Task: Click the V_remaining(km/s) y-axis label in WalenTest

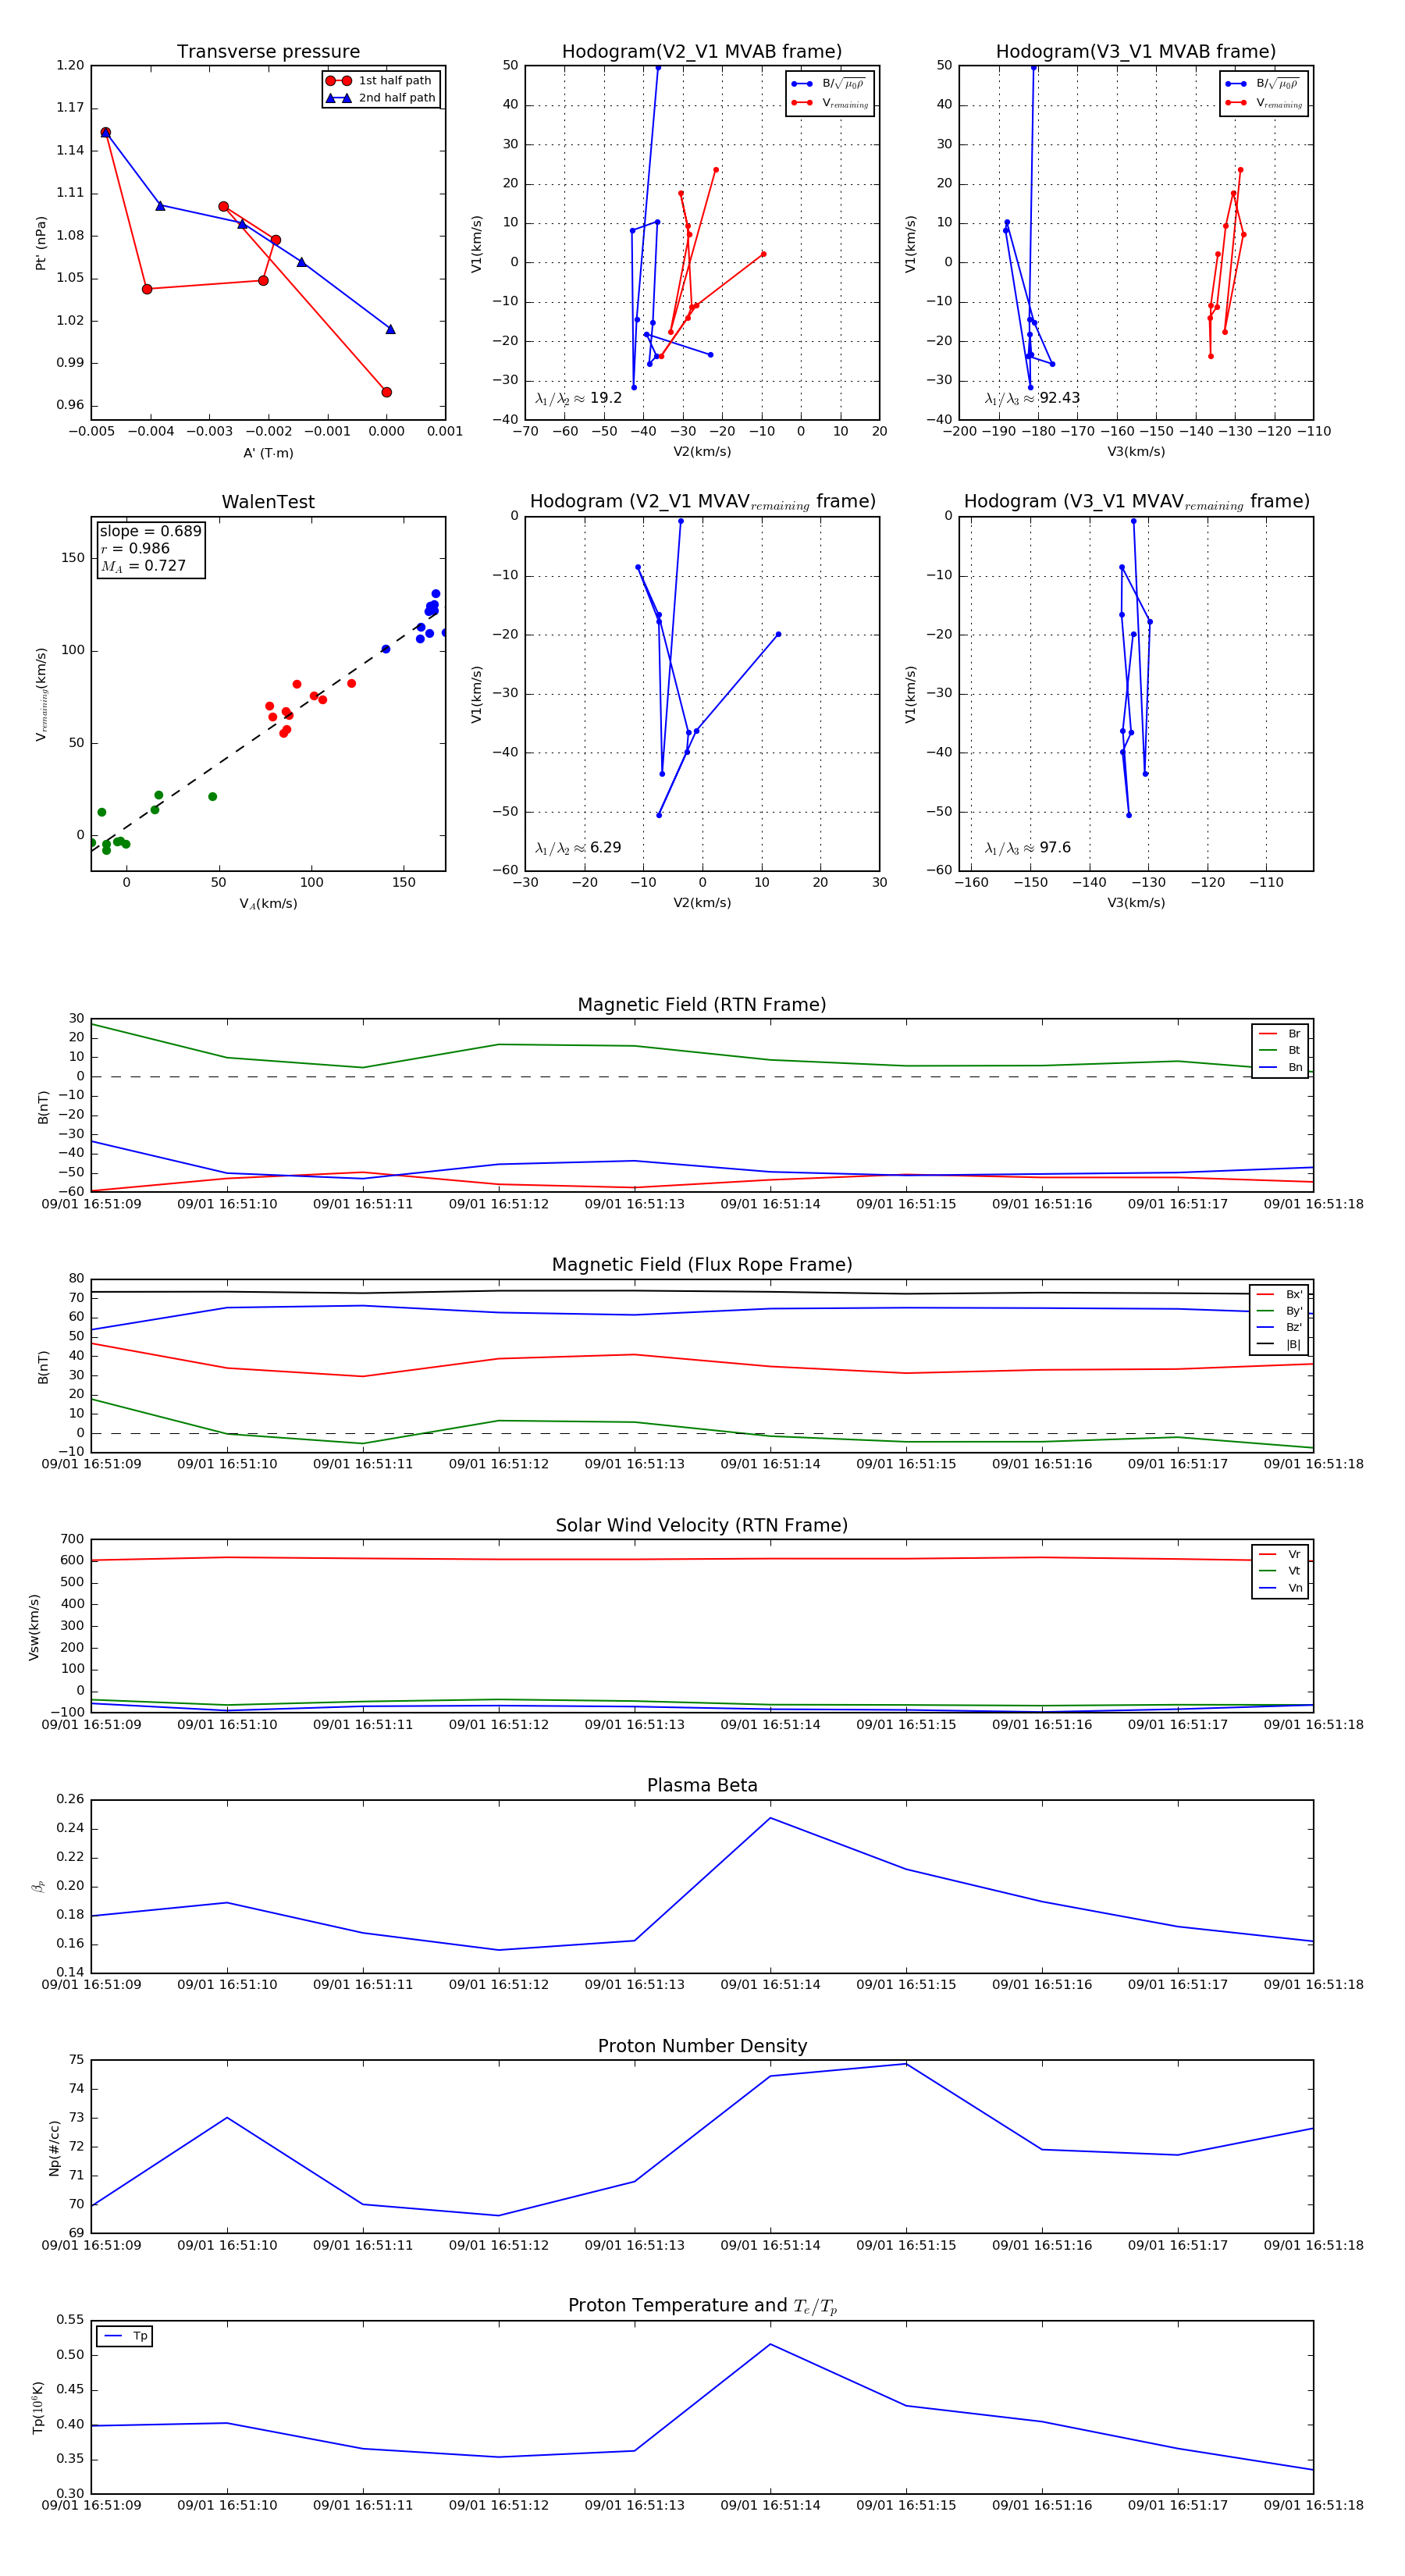Action: pyautogui.click(x=41, y=694)
